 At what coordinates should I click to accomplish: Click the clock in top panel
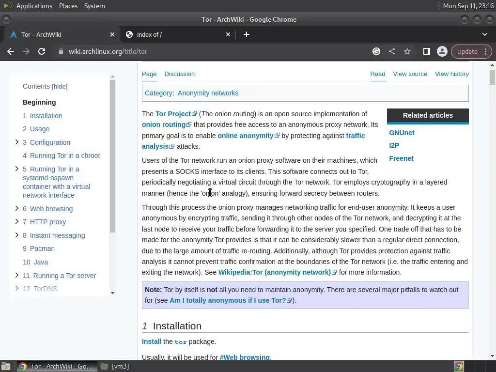(x=468, y=6)
